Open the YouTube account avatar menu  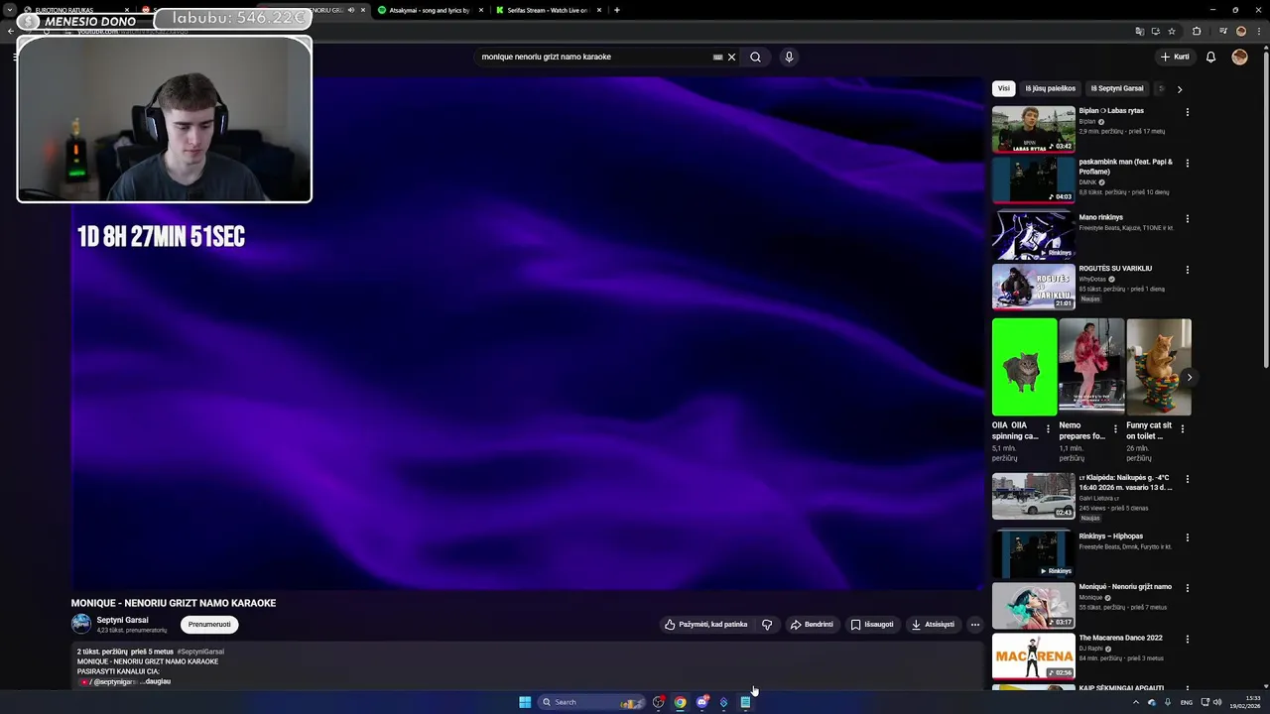click(x=1239, y=57)
